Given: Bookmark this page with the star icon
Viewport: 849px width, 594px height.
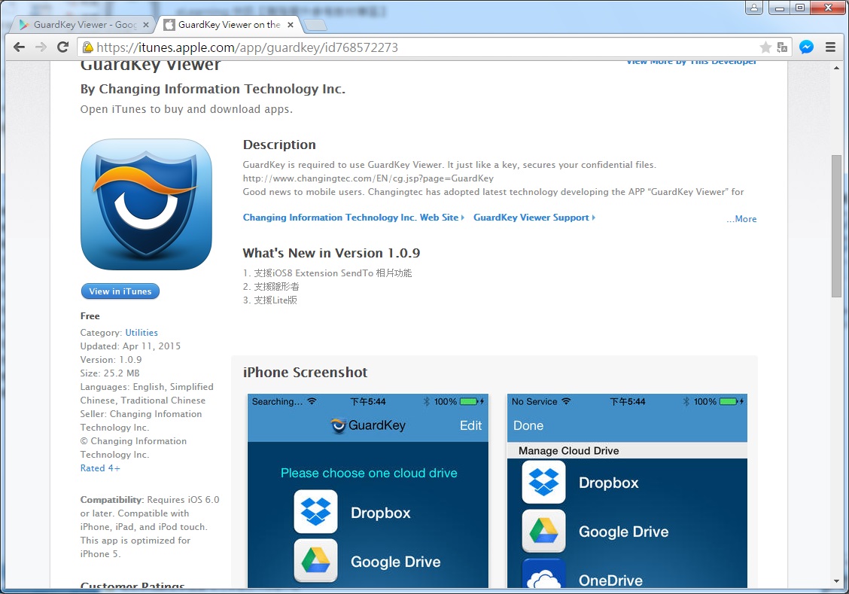Looking at the screenshot, I should pyautogui.click(x=765, y=47).
